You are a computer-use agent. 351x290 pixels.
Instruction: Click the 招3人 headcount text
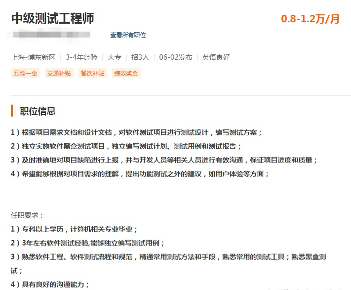click(x=140, y=57)
